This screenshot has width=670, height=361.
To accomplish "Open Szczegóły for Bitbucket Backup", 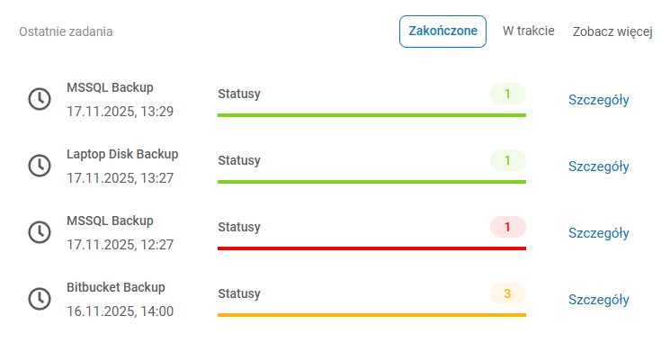I will click(598, 300).
